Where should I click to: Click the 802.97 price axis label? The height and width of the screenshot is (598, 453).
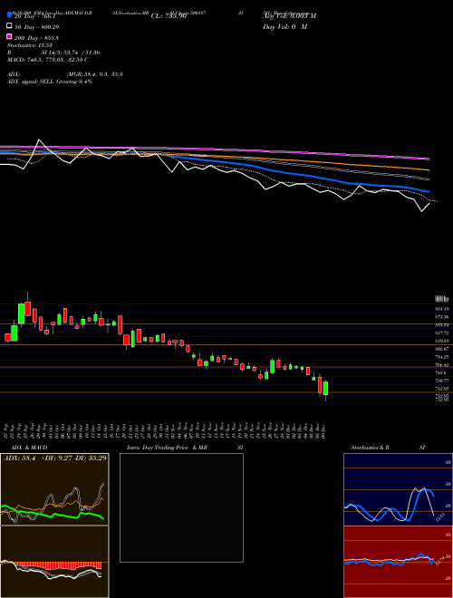[x=442, y=349]
